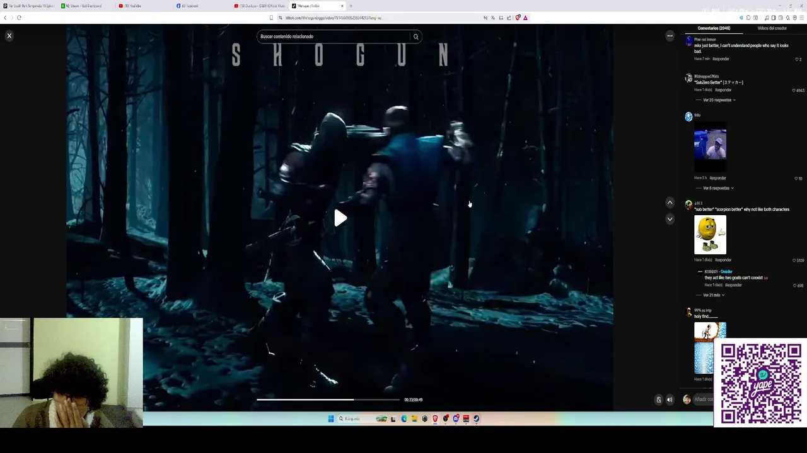Bookmark page using the address bar bookmark icon
Image resolution: width=807 pixels, height=453 pixels.
coord(272,18)
